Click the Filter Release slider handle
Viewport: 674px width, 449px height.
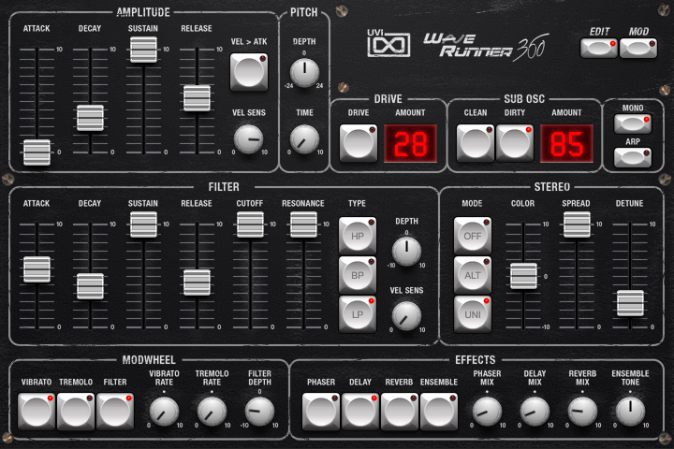197,282
